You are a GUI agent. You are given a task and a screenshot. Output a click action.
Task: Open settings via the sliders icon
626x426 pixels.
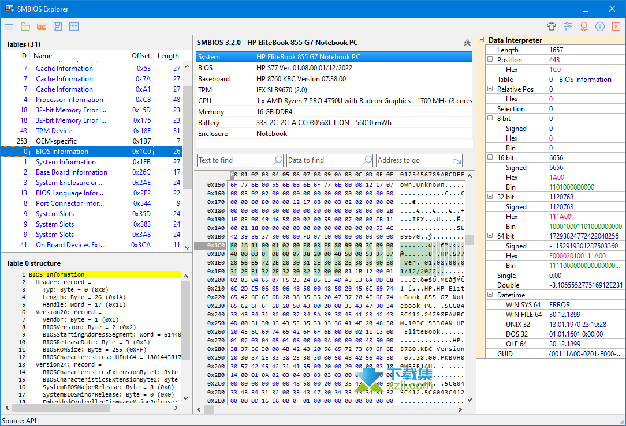click(x=567, y=27)
